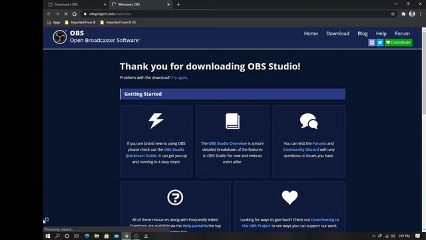Open the Mail app from the taskbar
The height and width of the screenshot is (240, 426).
(116, 236)
